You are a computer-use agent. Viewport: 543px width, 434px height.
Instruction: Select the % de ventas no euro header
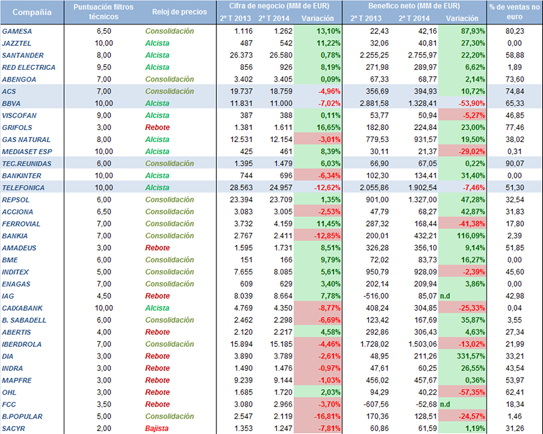pyautogui.click(x=515, y=12)
